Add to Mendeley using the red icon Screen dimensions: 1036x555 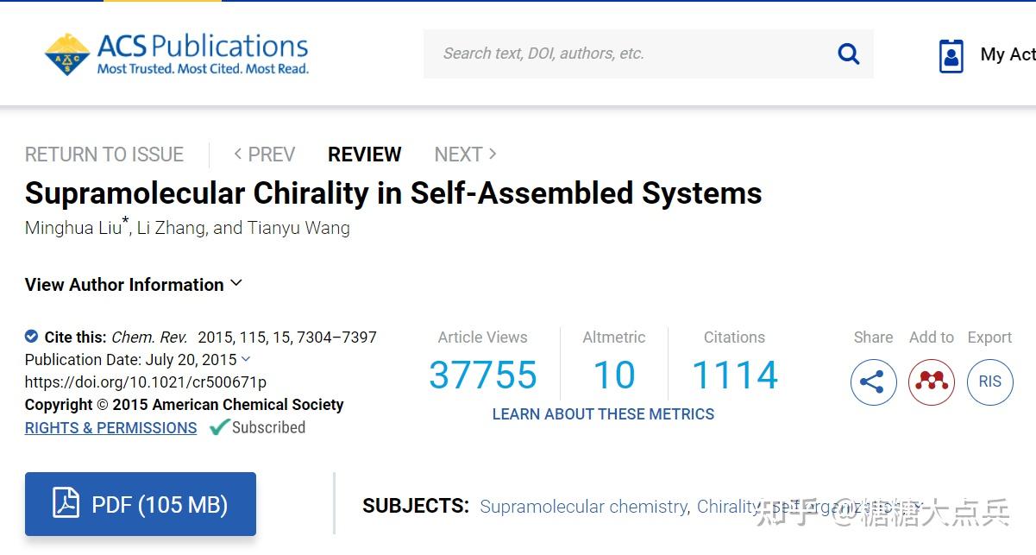[x=932, y=382]
